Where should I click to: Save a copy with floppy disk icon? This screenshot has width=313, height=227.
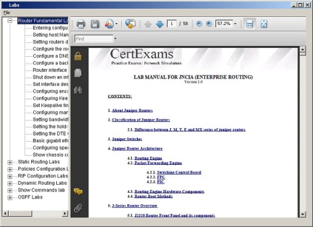tap(95, 24)
